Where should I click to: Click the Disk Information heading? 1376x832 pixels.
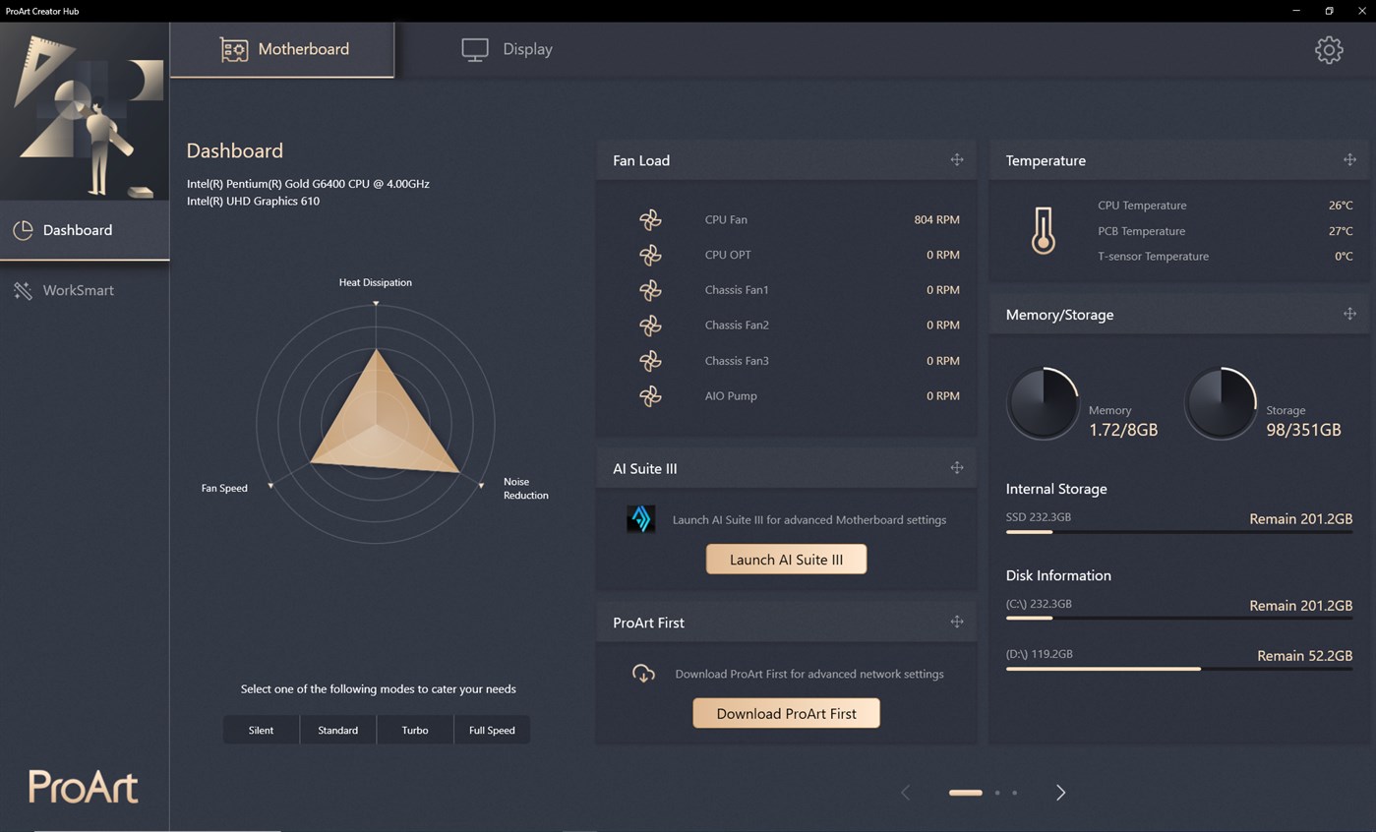click(x=1058, y=575)
